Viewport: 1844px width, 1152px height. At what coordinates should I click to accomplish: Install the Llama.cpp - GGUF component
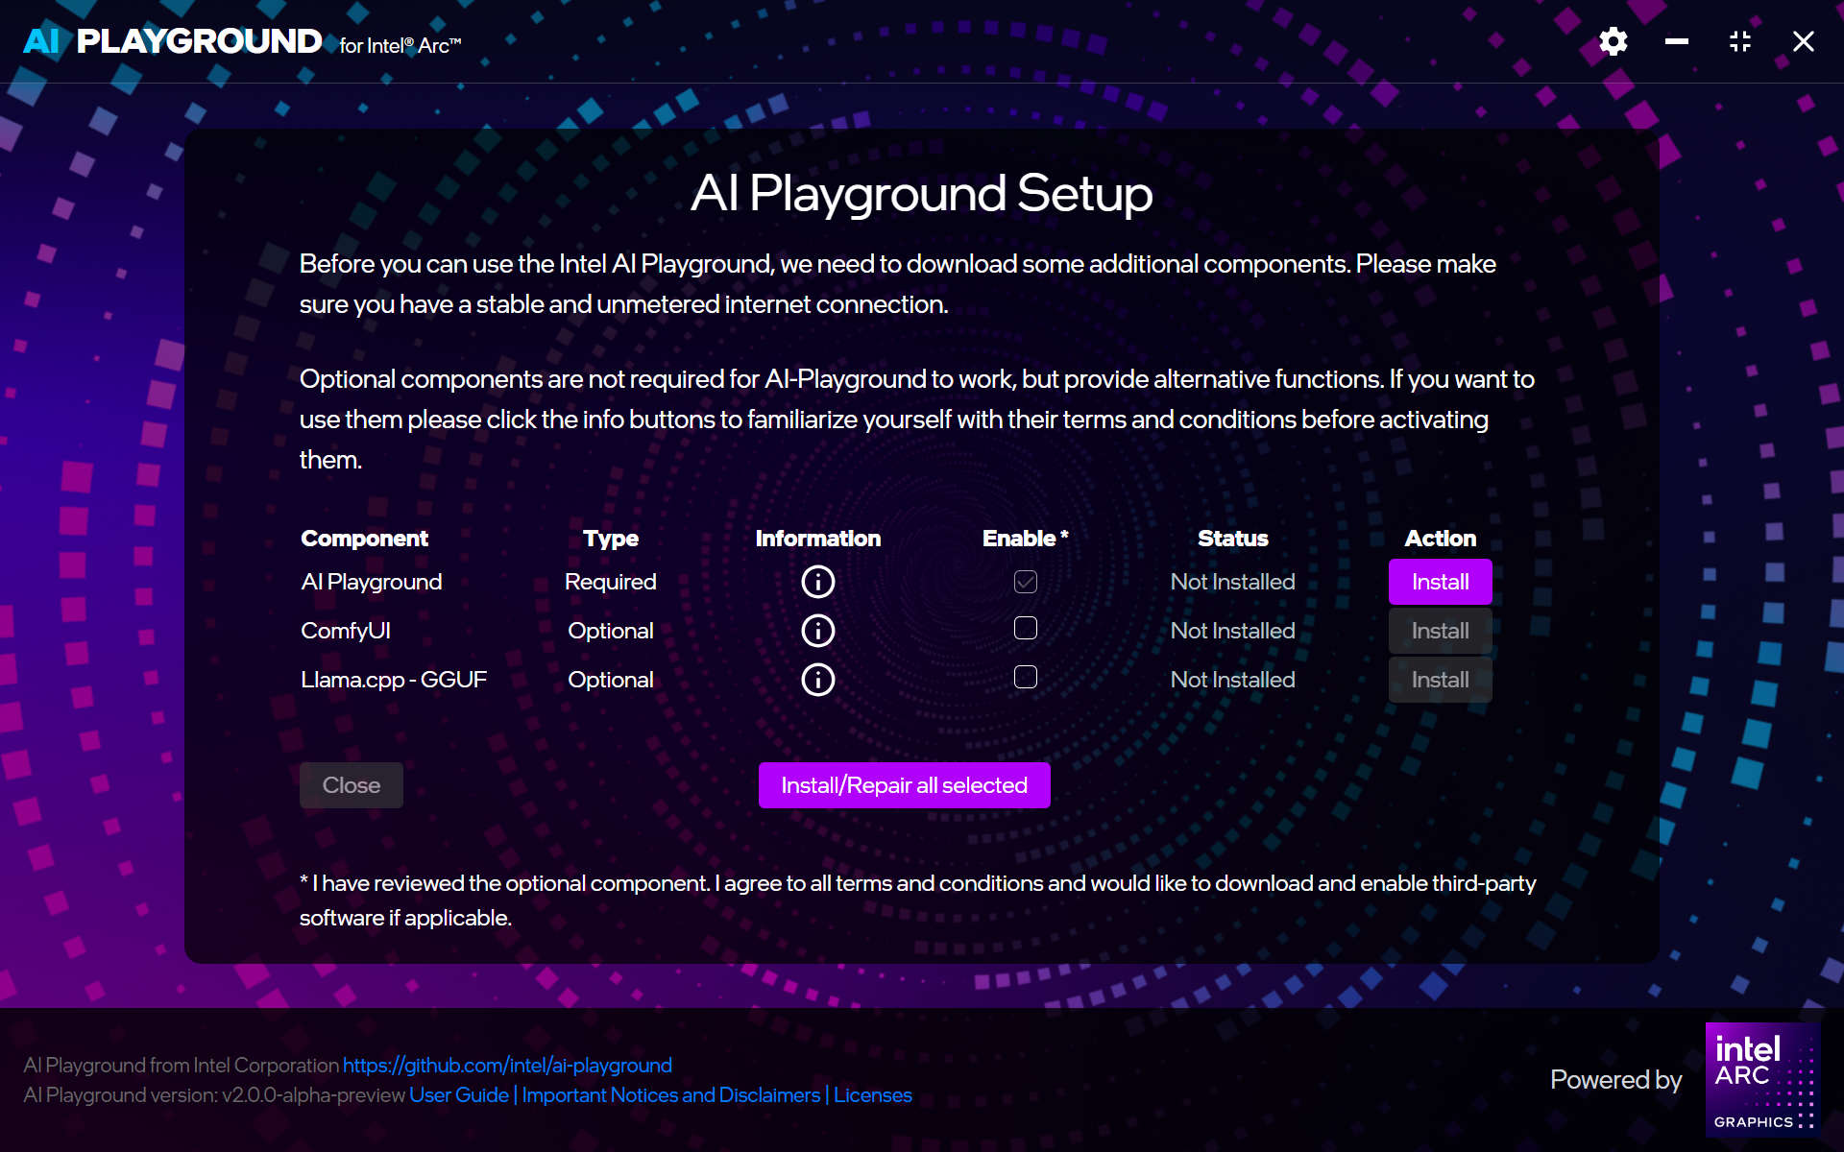pyautogui.click(x=1440, y=680)
